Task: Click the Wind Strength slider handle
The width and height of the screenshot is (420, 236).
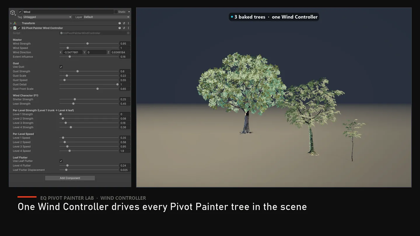Action: coord(87,44)
